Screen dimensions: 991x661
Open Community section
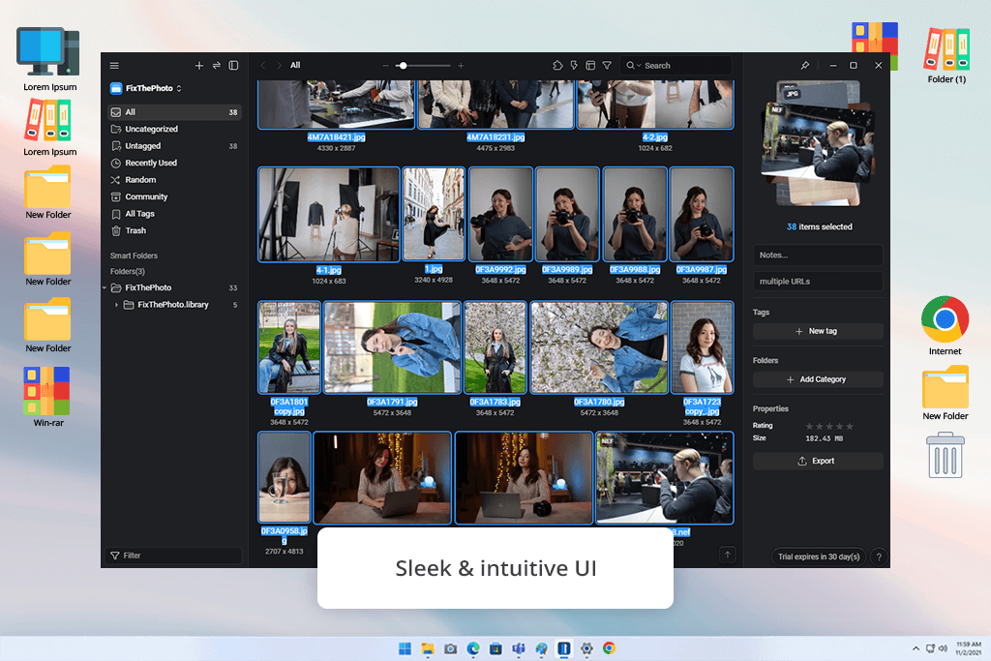175,197
